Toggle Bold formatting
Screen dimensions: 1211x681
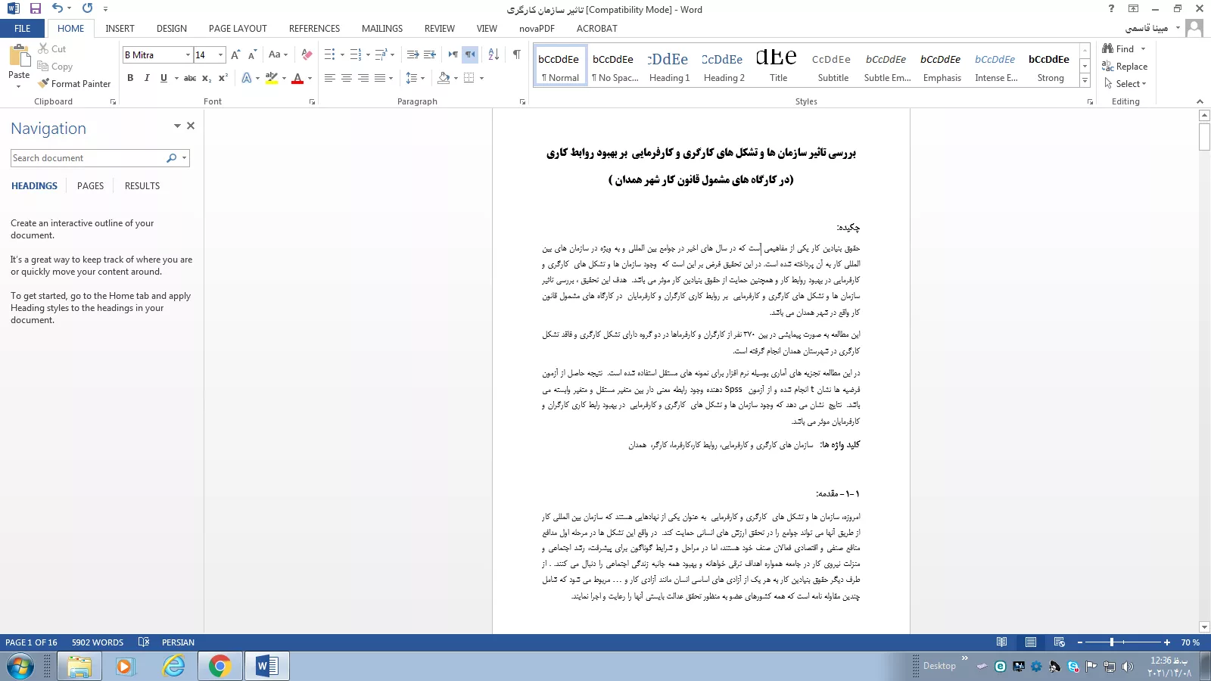coord(130,78)
